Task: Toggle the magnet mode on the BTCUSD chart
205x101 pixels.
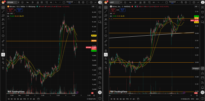Action: point(3,50)
